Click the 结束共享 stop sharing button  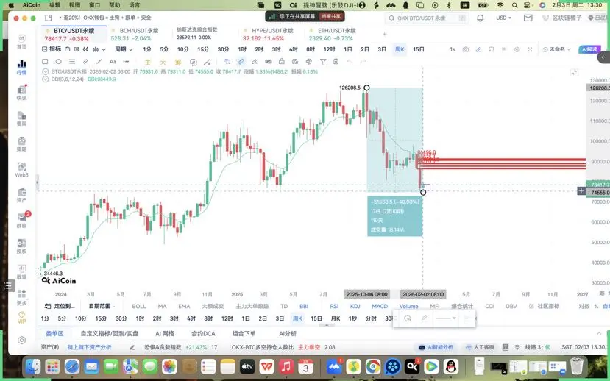click(x=331, y=16)
